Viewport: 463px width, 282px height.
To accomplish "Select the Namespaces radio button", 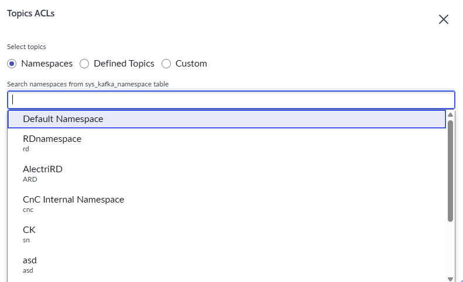I will click(12, 64).
